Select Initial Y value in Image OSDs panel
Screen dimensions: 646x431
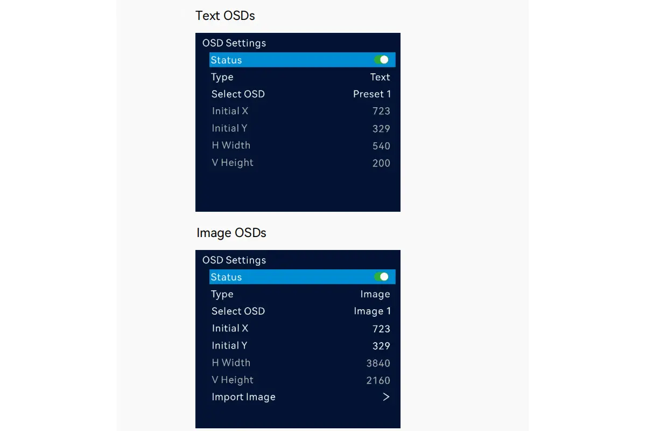[x=381, y=346]
